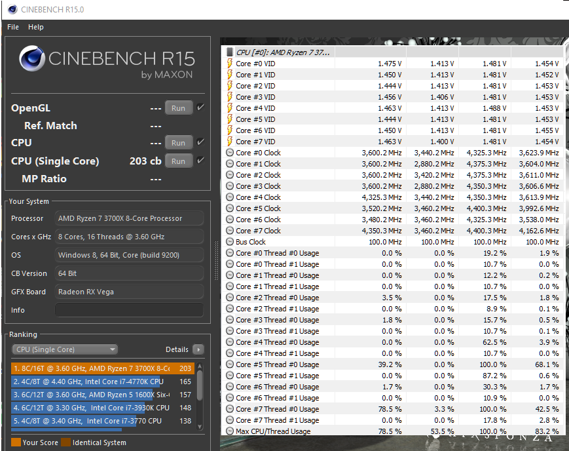
Task: Open the File menu
Action: 13,27
